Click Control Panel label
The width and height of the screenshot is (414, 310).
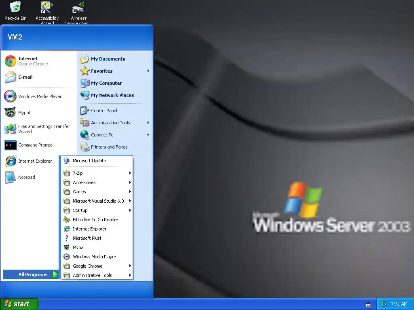pos(104,111)
